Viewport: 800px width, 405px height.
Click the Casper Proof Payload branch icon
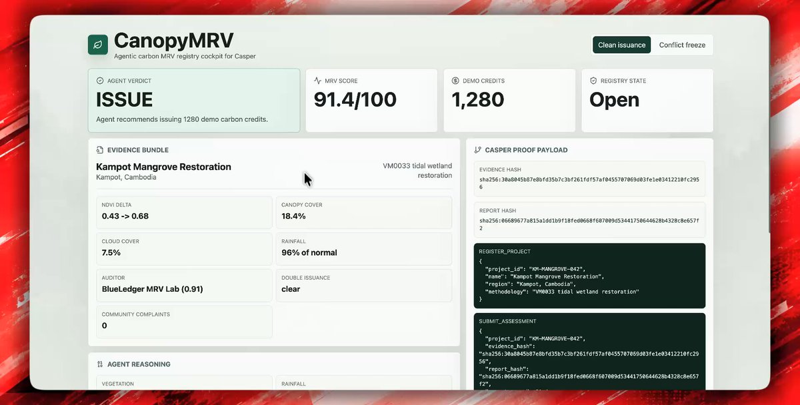coord(478,150)
